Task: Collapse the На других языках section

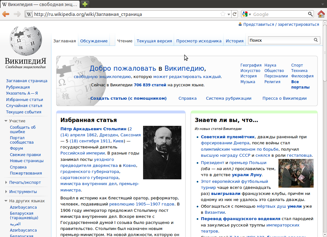Action: coord(6,201)
